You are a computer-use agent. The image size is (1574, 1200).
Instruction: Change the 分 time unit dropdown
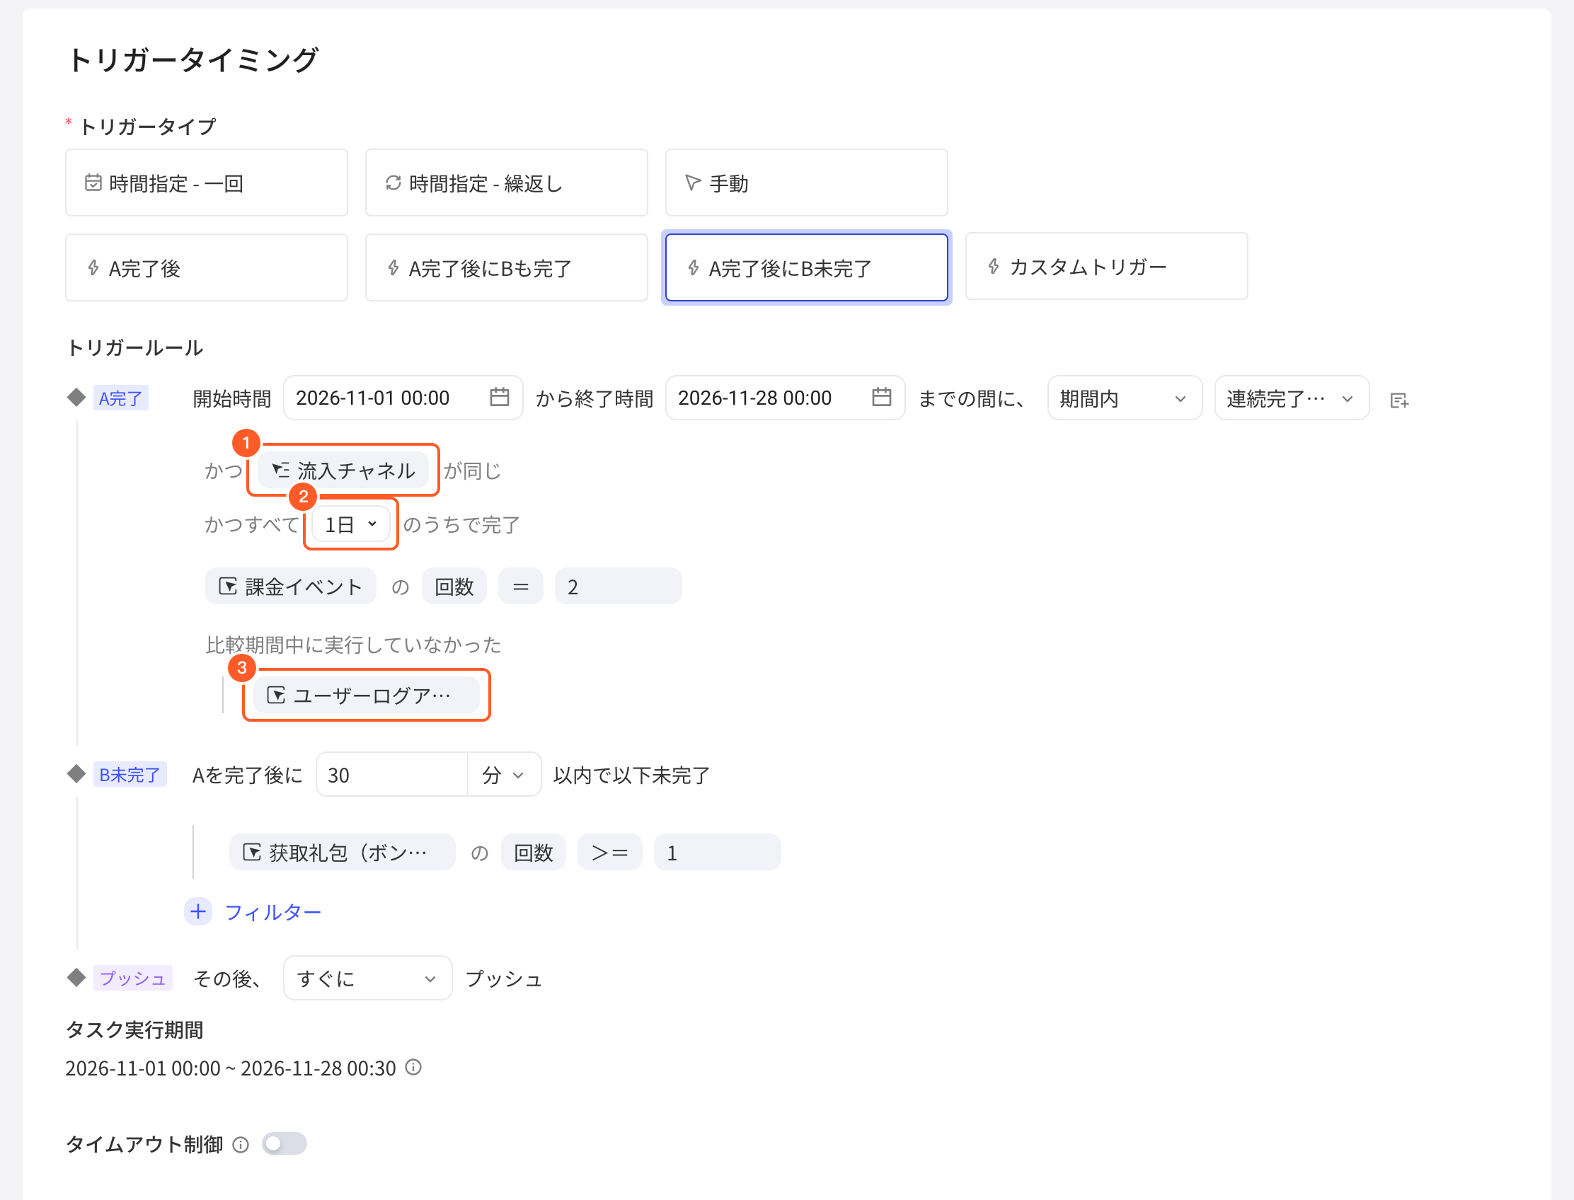coord(505,774)
